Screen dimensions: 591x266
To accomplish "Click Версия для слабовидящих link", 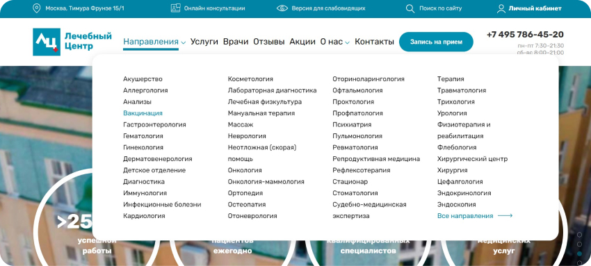I will 328,8.
